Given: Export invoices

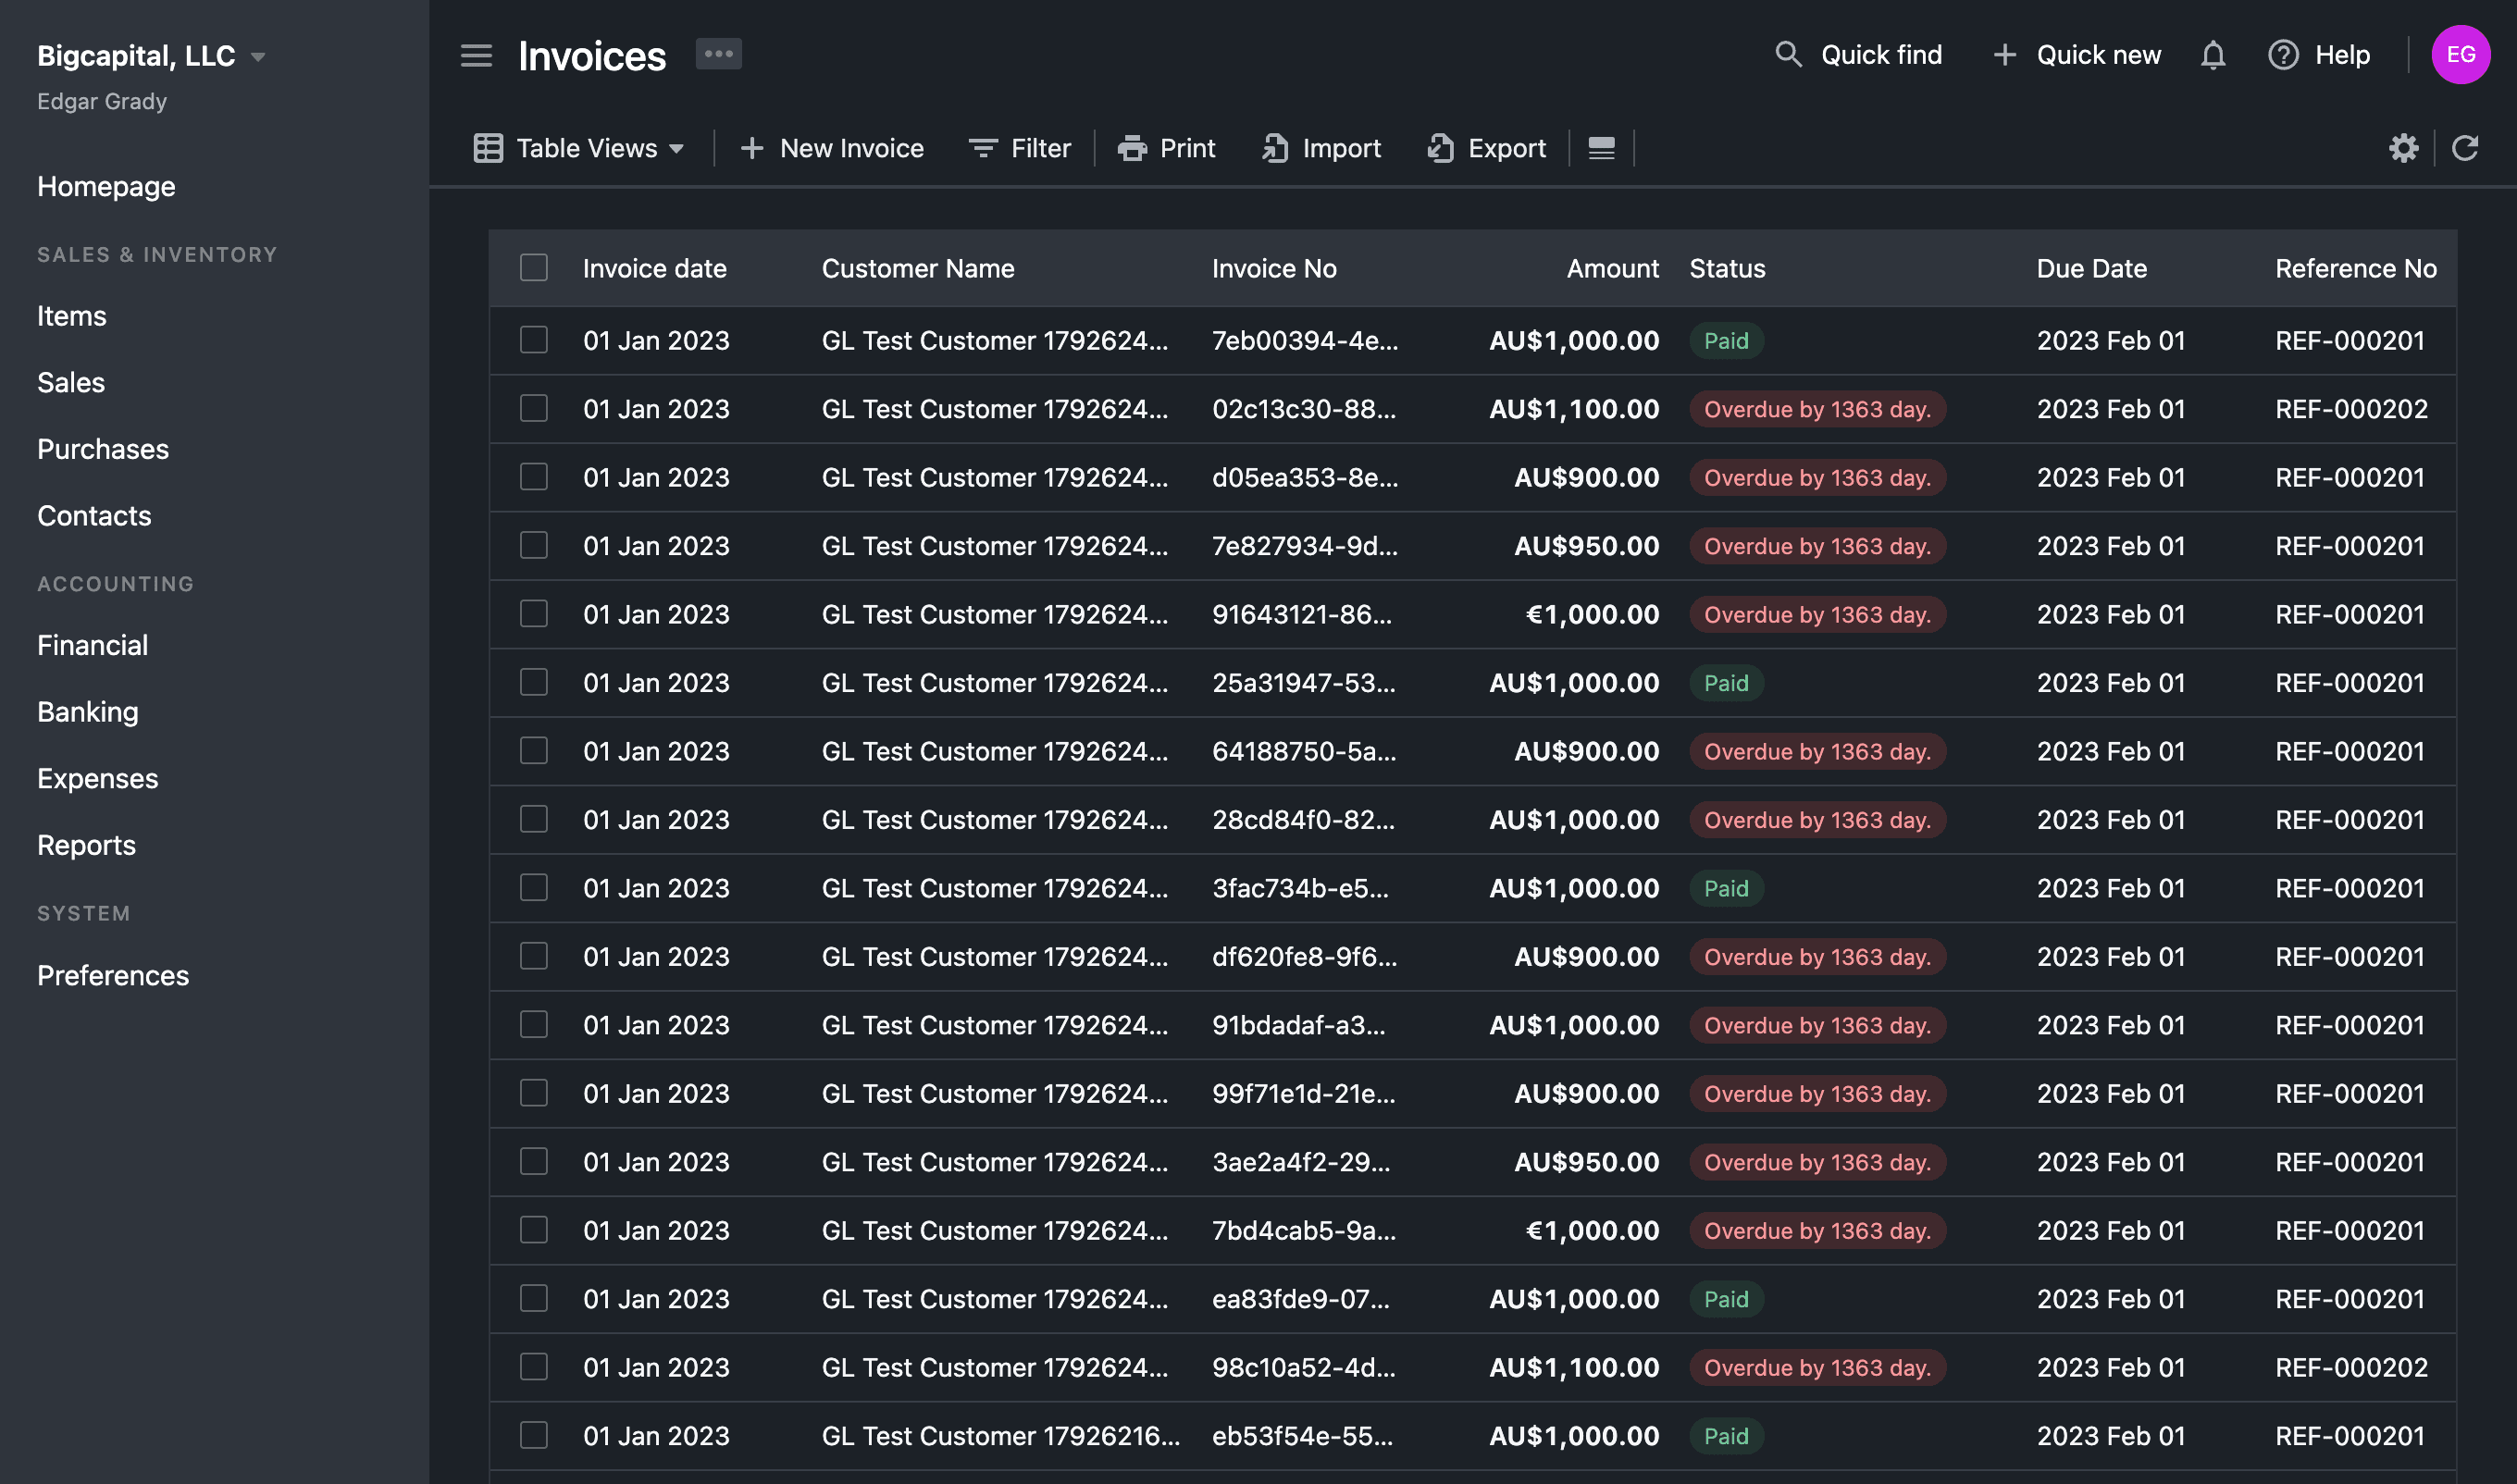Looking at the screenshot, I should (x=1486, y=148).
